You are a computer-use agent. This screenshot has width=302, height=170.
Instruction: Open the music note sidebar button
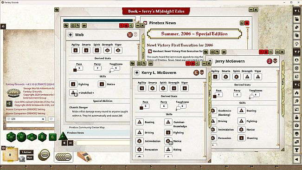296,44
